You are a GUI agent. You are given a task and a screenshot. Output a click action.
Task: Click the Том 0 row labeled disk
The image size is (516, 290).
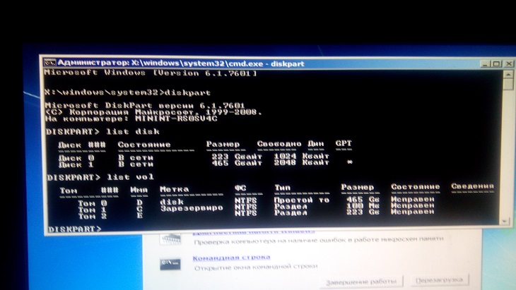click(269, 200)
